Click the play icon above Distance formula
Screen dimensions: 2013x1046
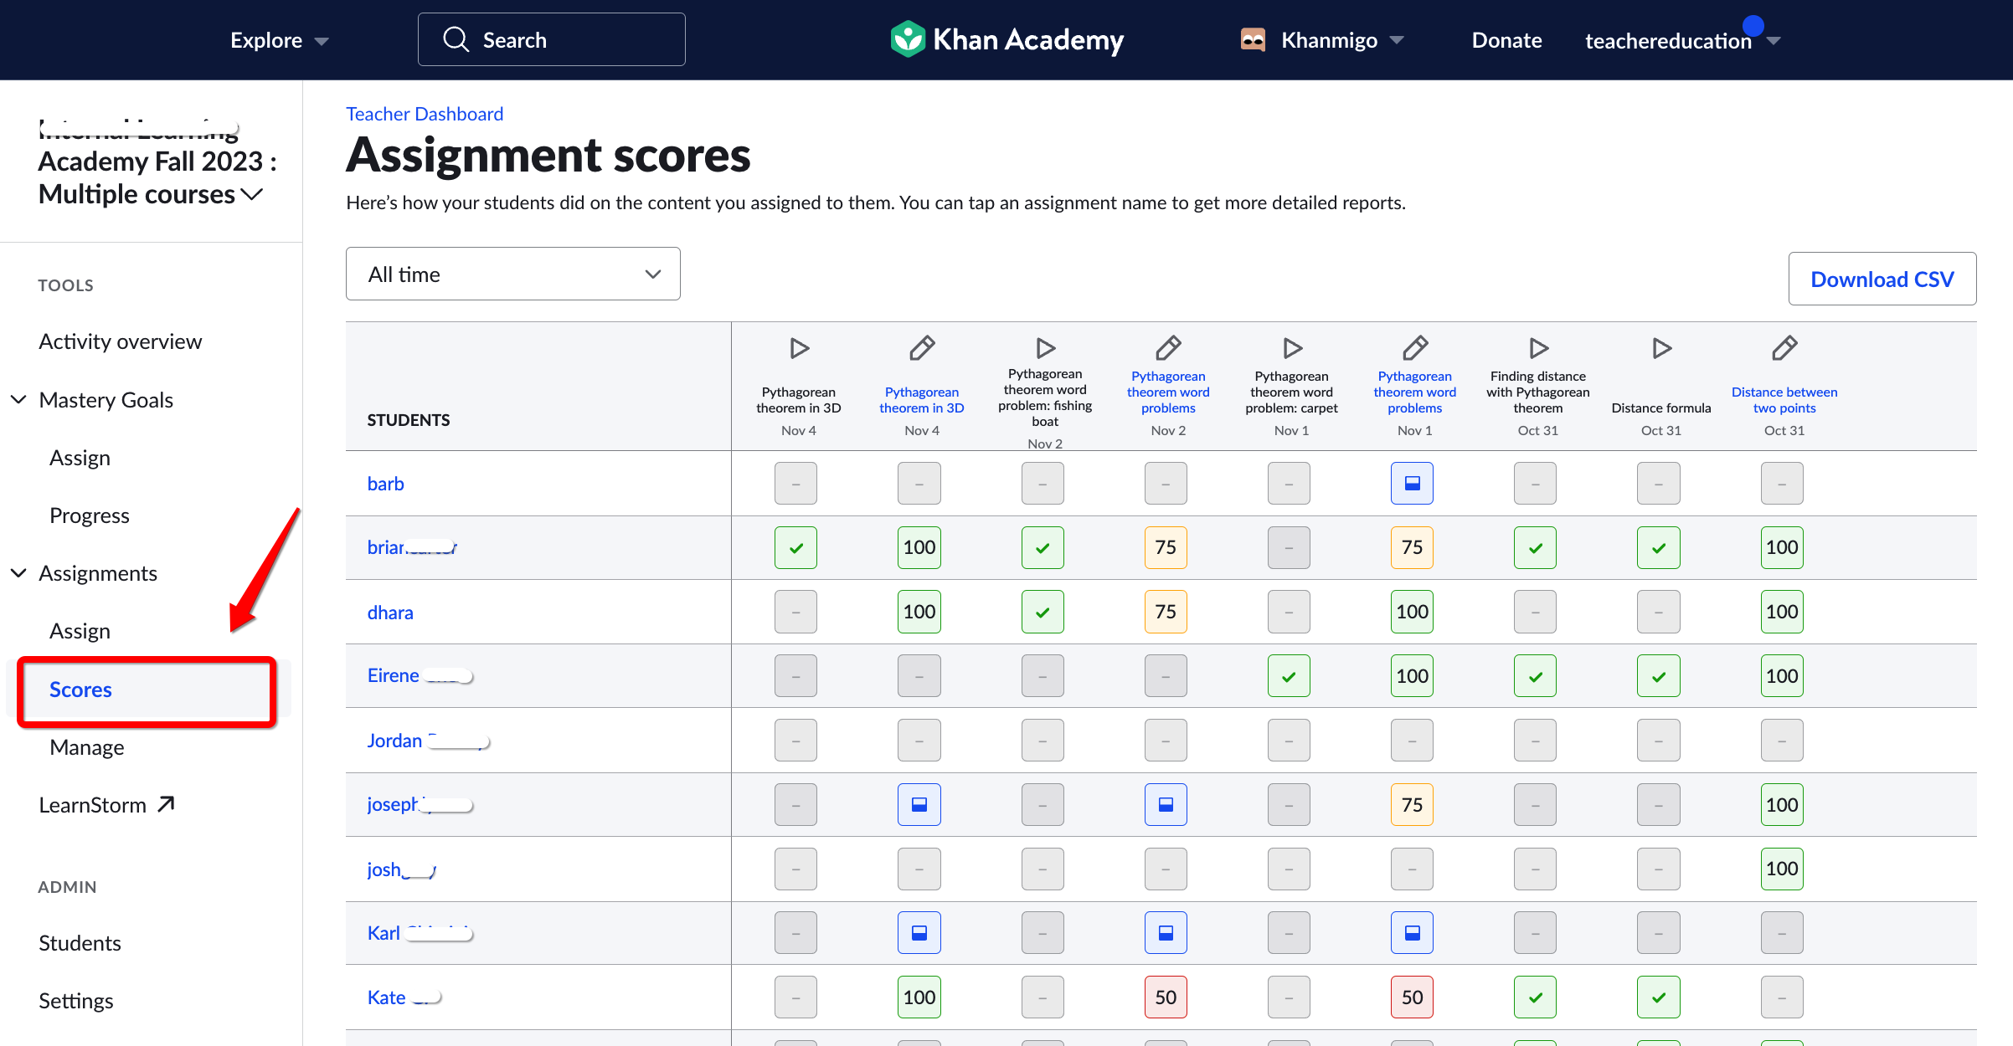1661,347
